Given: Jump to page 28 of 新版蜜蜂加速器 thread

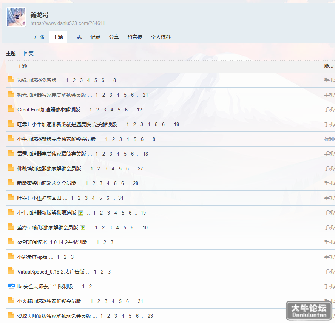Looking at the screenshot, I should [x=136, y=184].
